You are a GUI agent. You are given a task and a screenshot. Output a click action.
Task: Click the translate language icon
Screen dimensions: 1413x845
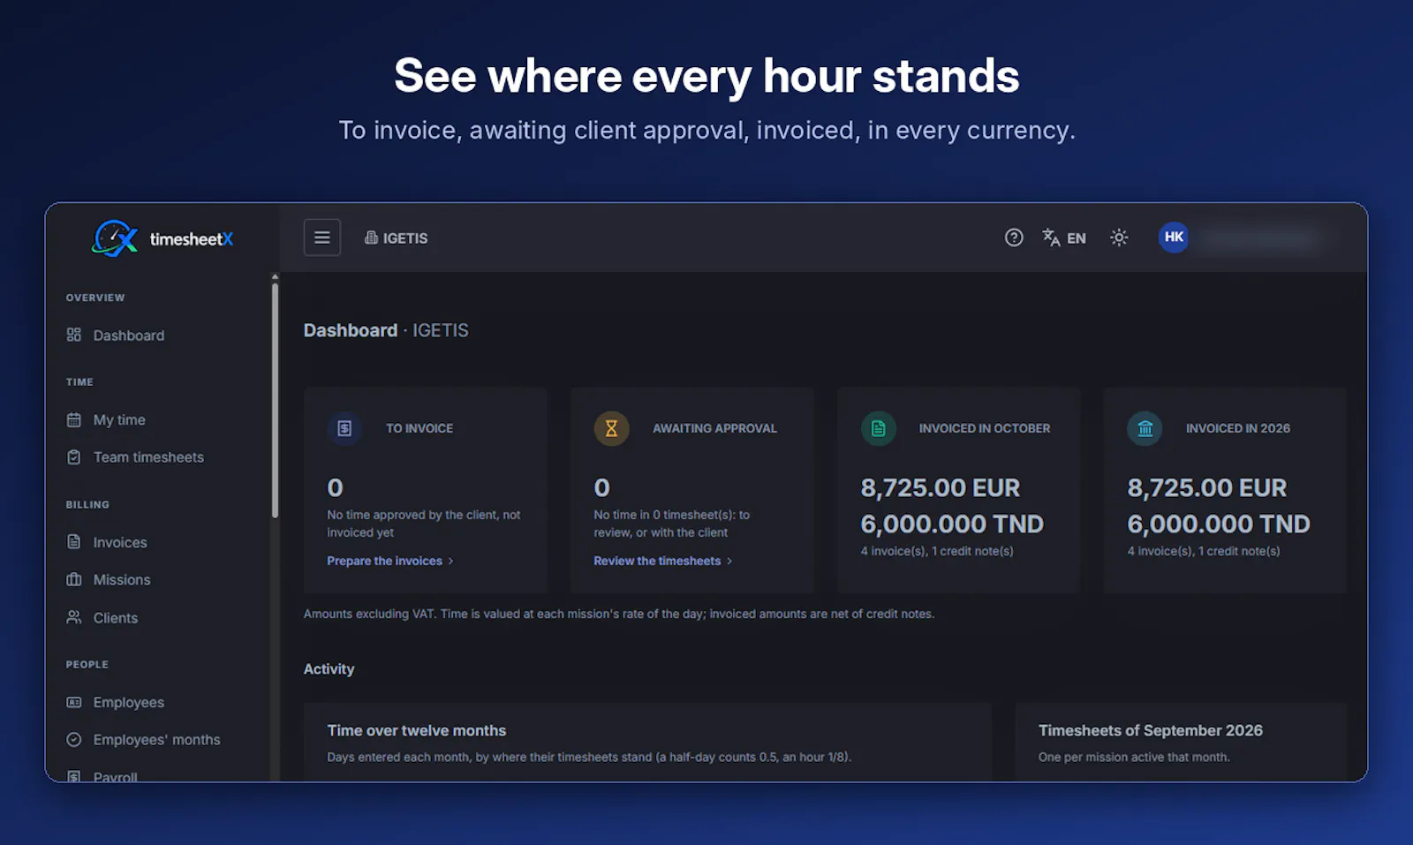click(x=1051, y=238)
